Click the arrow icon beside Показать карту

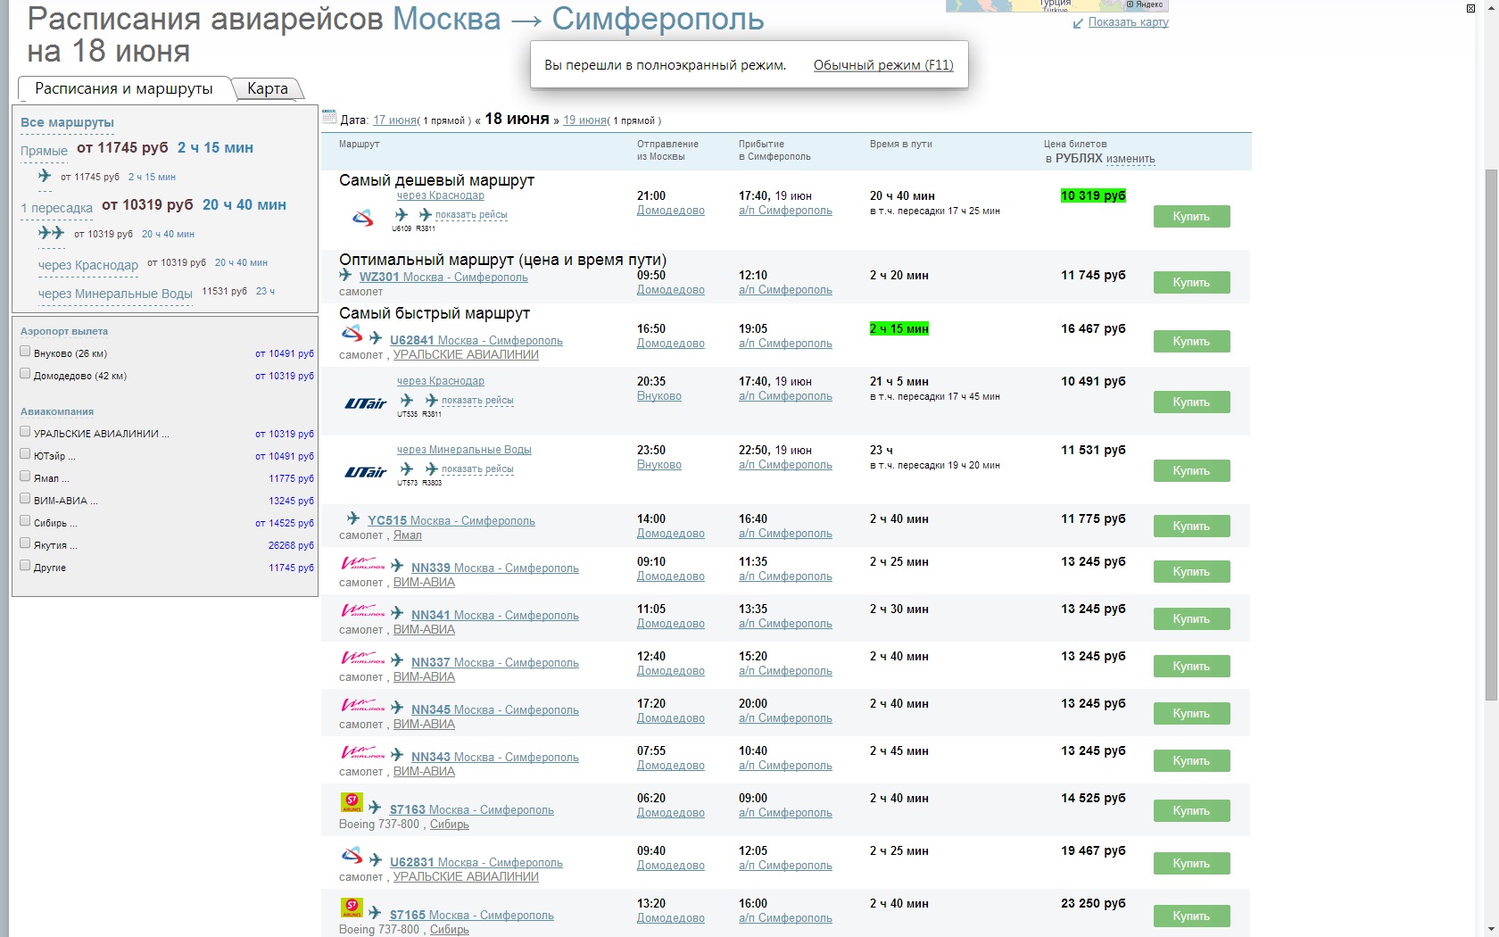click(1078, 23)
